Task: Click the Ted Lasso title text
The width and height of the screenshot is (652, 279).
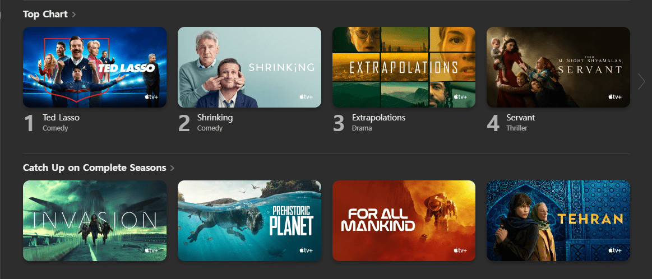Action: point(61,118)
